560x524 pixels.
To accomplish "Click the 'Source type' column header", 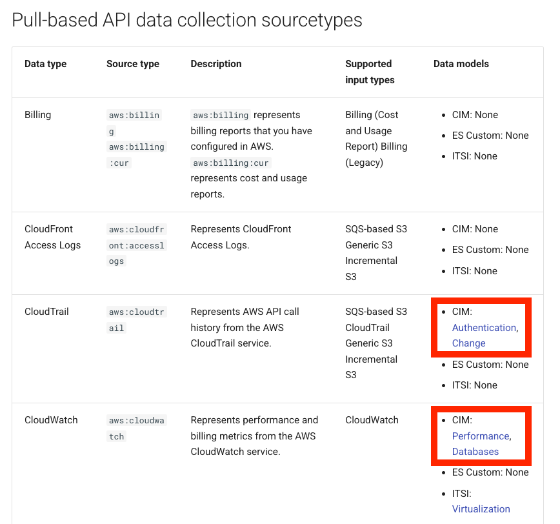I will [x=133, y=64].
